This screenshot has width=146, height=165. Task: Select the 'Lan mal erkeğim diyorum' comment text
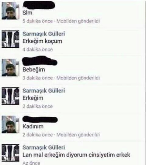pyautogui.click(x=76, y=155)
